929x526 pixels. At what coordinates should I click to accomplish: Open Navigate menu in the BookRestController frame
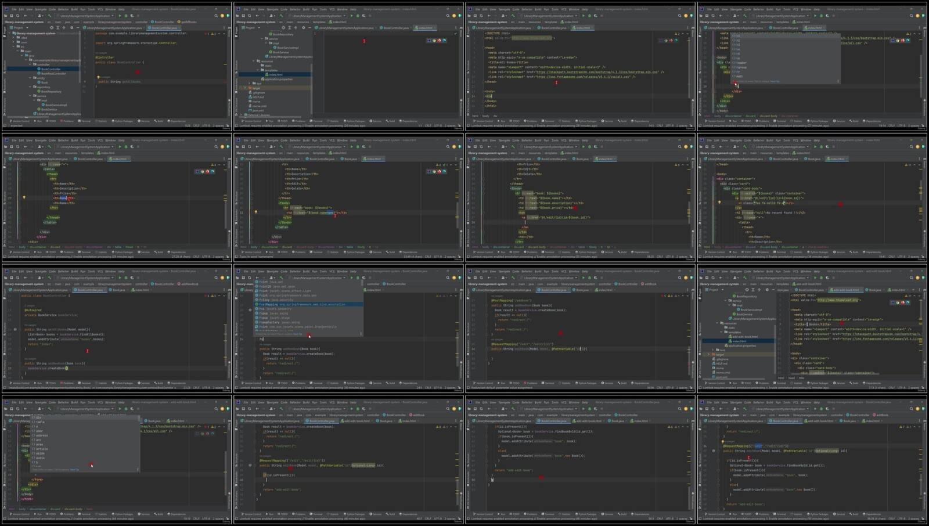tap(41, 9)
